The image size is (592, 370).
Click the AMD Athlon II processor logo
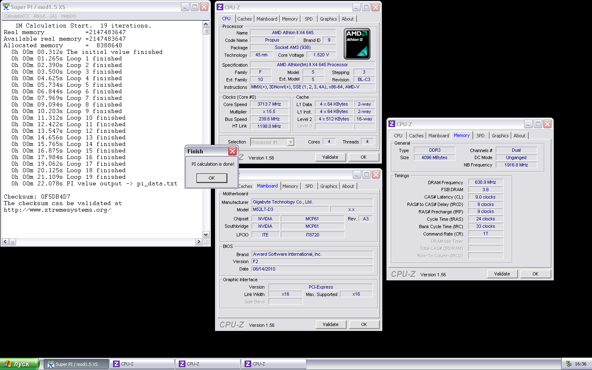[357, 44]
